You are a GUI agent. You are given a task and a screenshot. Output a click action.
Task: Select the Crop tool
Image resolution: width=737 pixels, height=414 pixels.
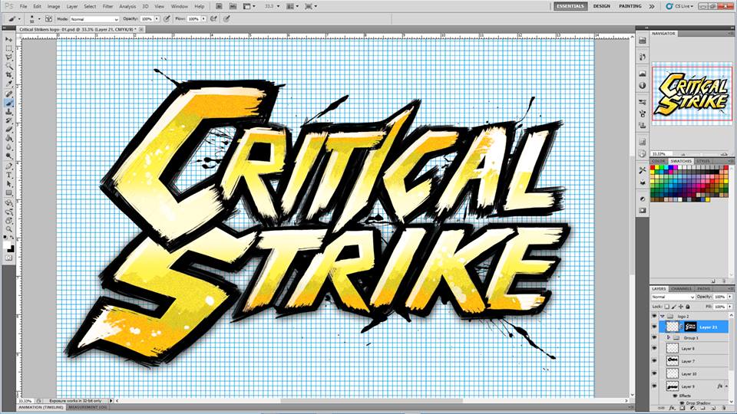click(x=9, y=75)
